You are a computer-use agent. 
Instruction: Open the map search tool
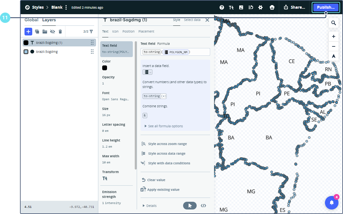[x=333, y=23]
